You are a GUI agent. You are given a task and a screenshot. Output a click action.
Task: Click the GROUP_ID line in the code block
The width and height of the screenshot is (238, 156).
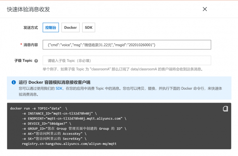[x=74, y=128]
